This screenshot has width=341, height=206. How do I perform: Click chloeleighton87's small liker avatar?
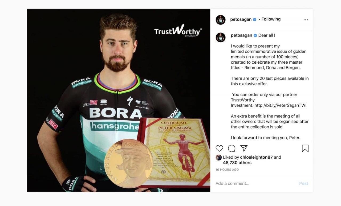[218, 157]
